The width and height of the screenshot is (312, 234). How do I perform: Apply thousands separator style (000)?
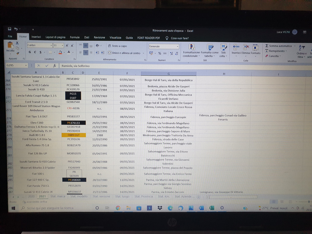tap(165, 53)
